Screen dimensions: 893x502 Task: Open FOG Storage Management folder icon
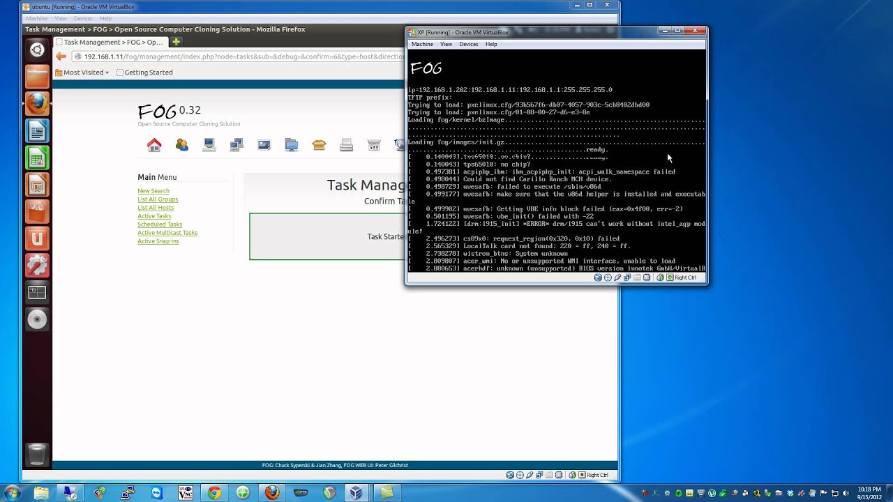pos(292,144)
